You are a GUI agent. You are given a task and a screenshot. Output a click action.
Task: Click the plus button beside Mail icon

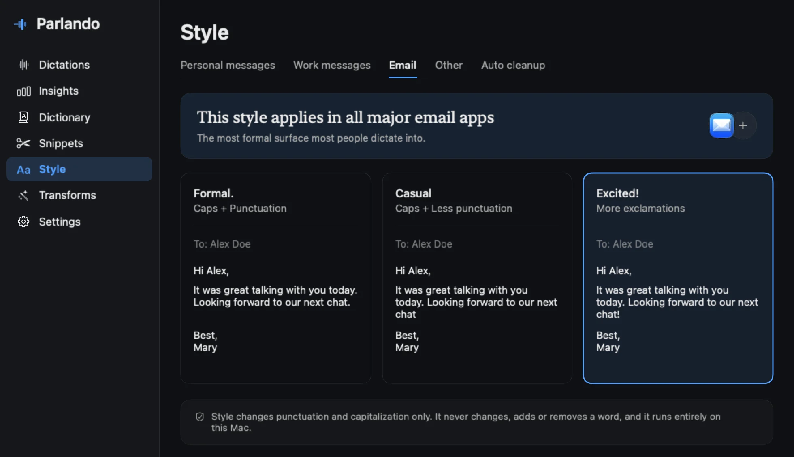[x=743, y=125]
